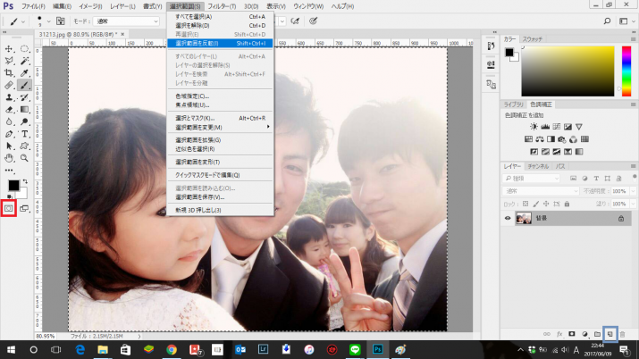Open the フィルター(T) menu
This screenshot has width=639, height=359.
[223, 5]
